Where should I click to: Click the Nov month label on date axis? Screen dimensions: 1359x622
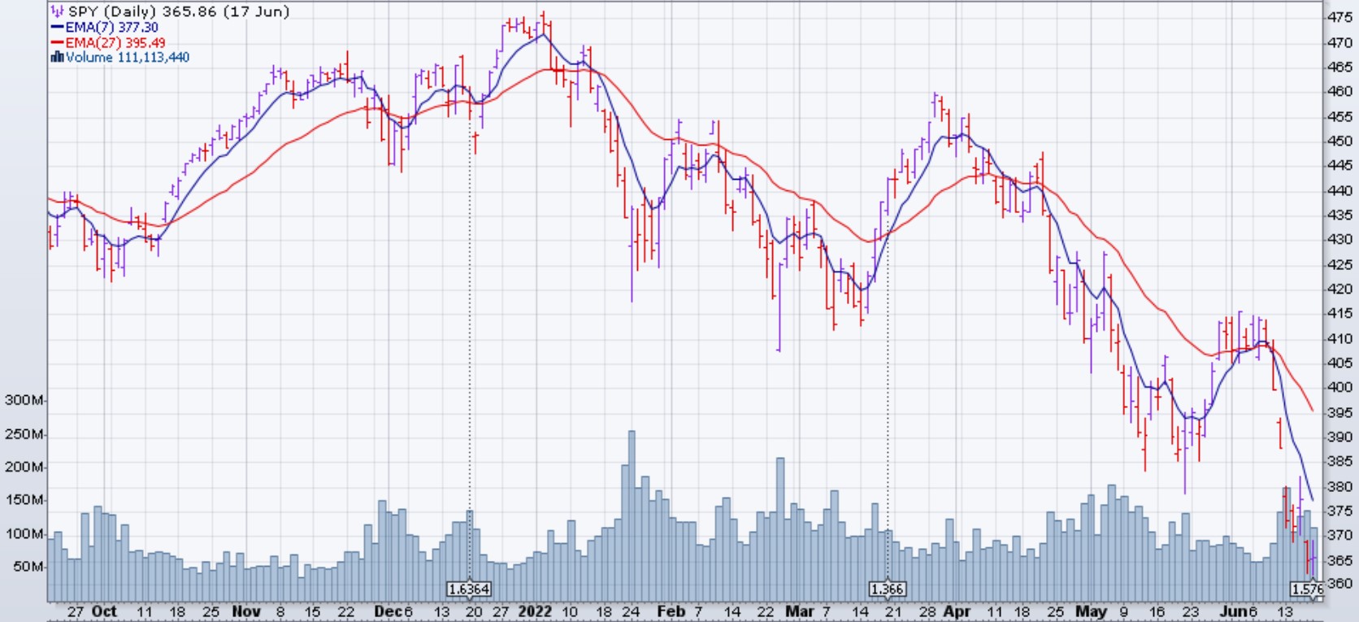246,611
